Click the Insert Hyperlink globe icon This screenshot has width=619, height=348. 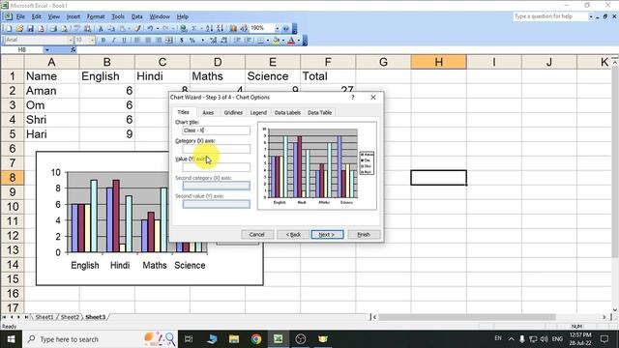coord(183,28)
